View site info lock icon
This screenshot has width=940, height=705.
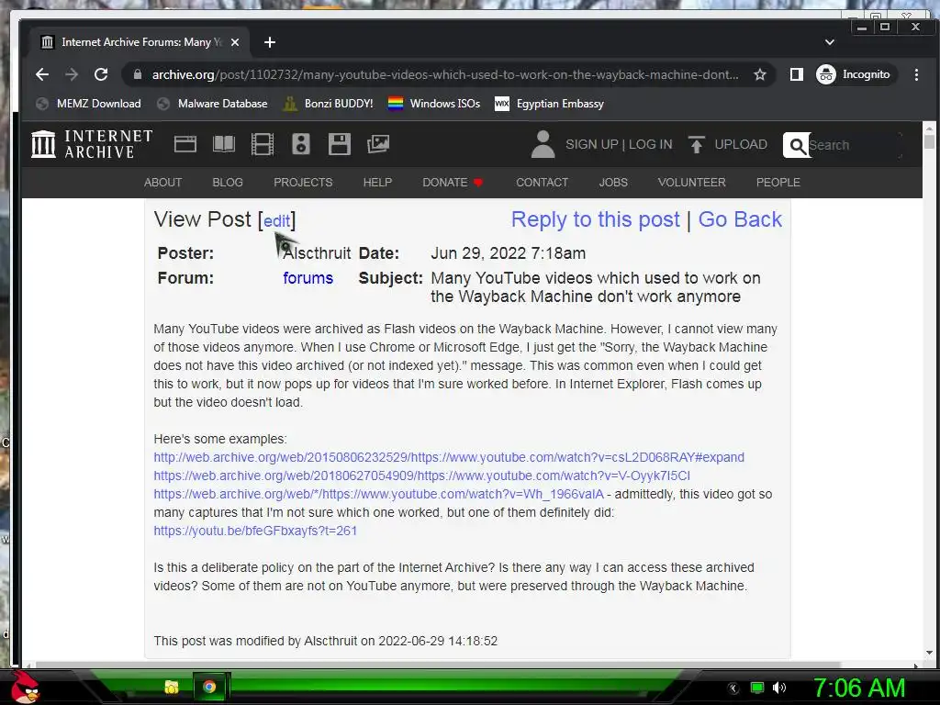point(138,74)
